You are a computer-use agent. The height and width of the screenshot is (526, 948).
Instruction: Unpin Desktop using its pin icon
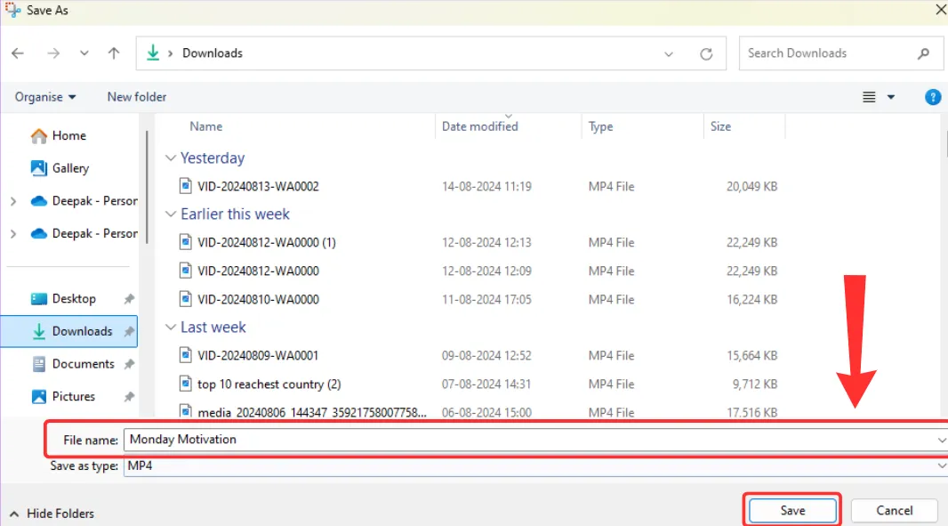pos(129,299)
